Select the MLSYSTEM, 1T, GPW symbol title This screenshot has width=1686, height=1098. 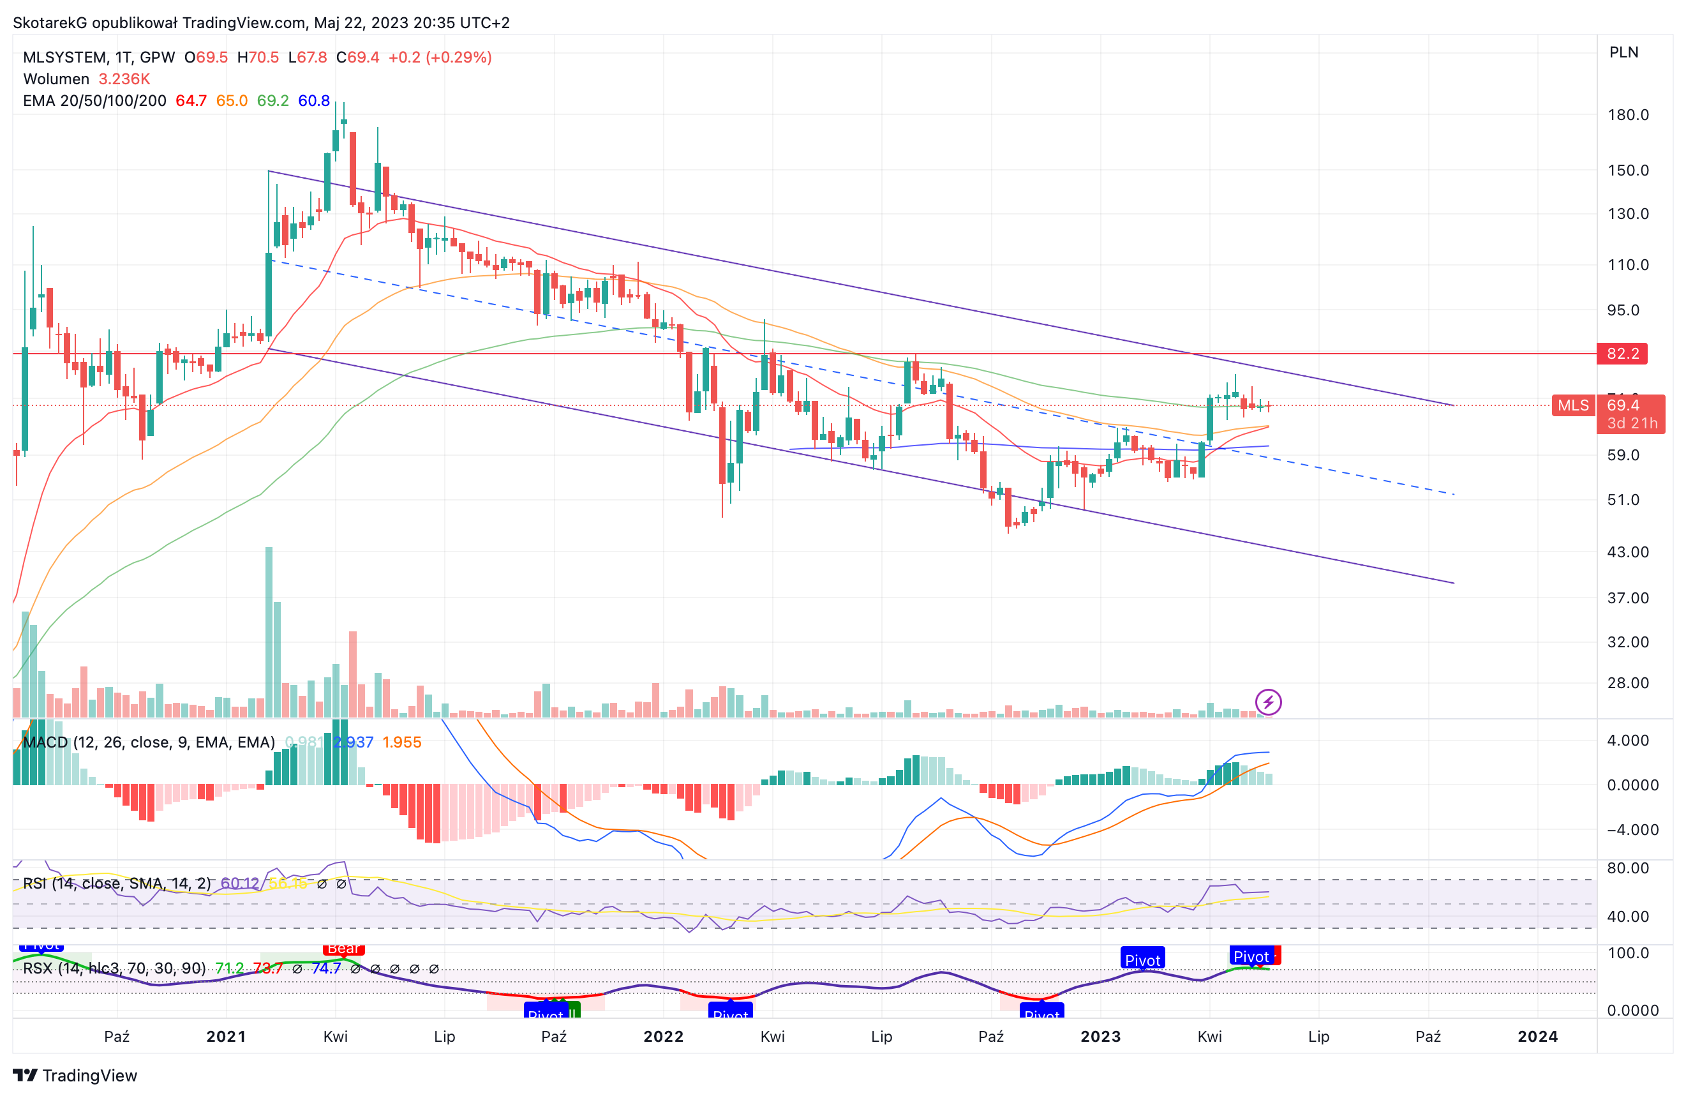[99, 57]
